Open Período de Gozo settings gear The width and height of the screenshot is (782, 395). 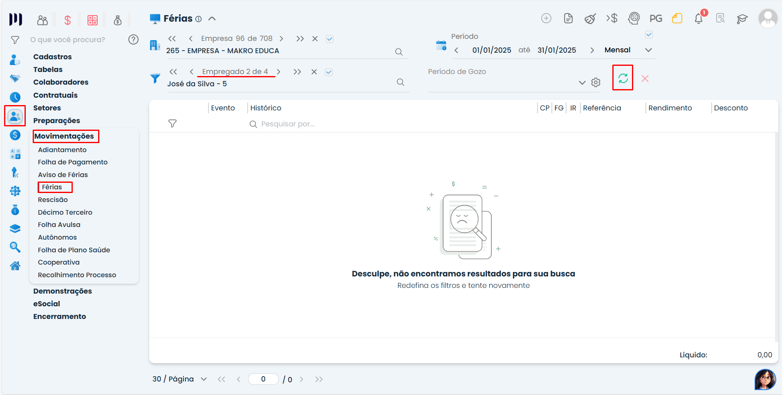(x=596, y=83)
